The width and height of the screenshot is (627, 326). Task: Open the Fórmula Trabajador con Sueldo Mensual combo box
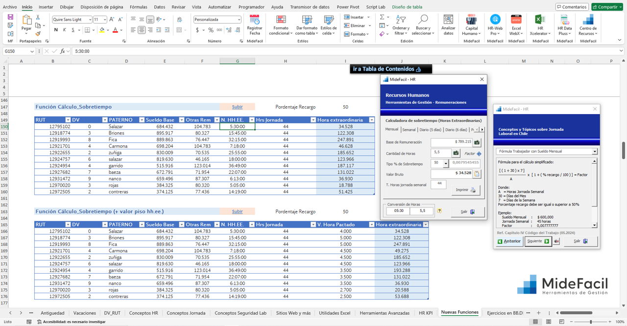[x=595, y=152]
